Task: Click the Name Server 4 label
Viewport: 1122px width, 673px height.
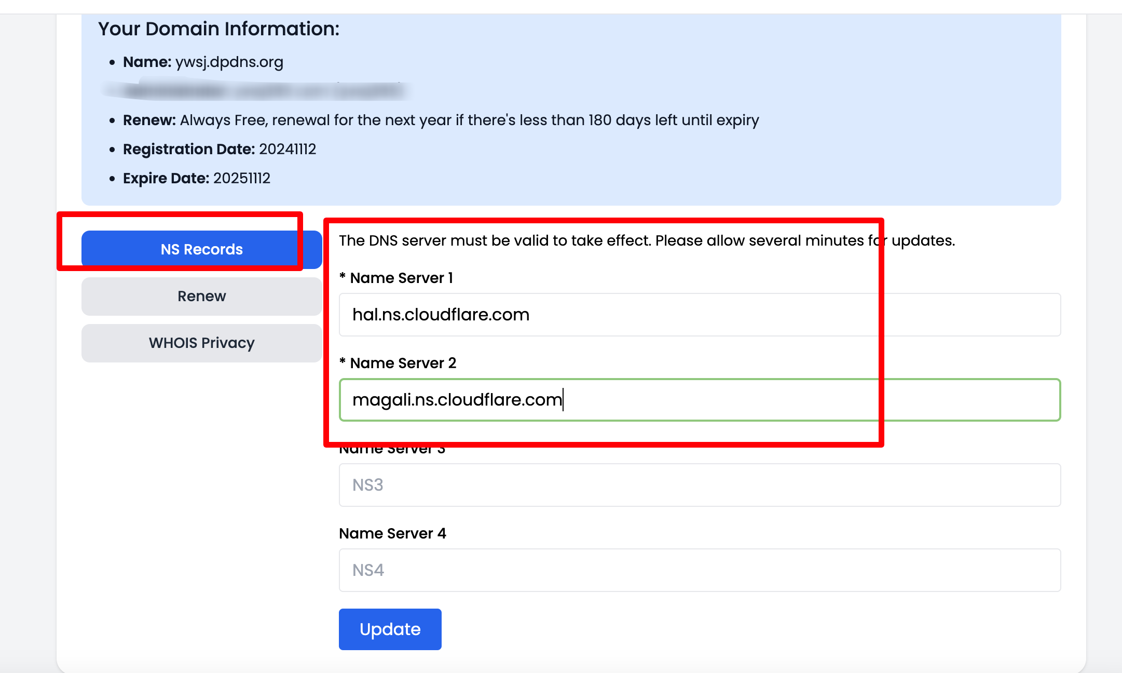Action: [x=392, y=533]
